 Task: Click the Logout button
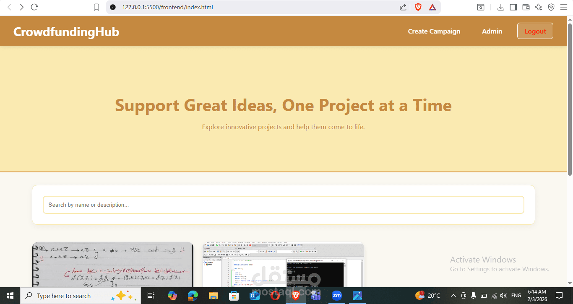[535, 31]
